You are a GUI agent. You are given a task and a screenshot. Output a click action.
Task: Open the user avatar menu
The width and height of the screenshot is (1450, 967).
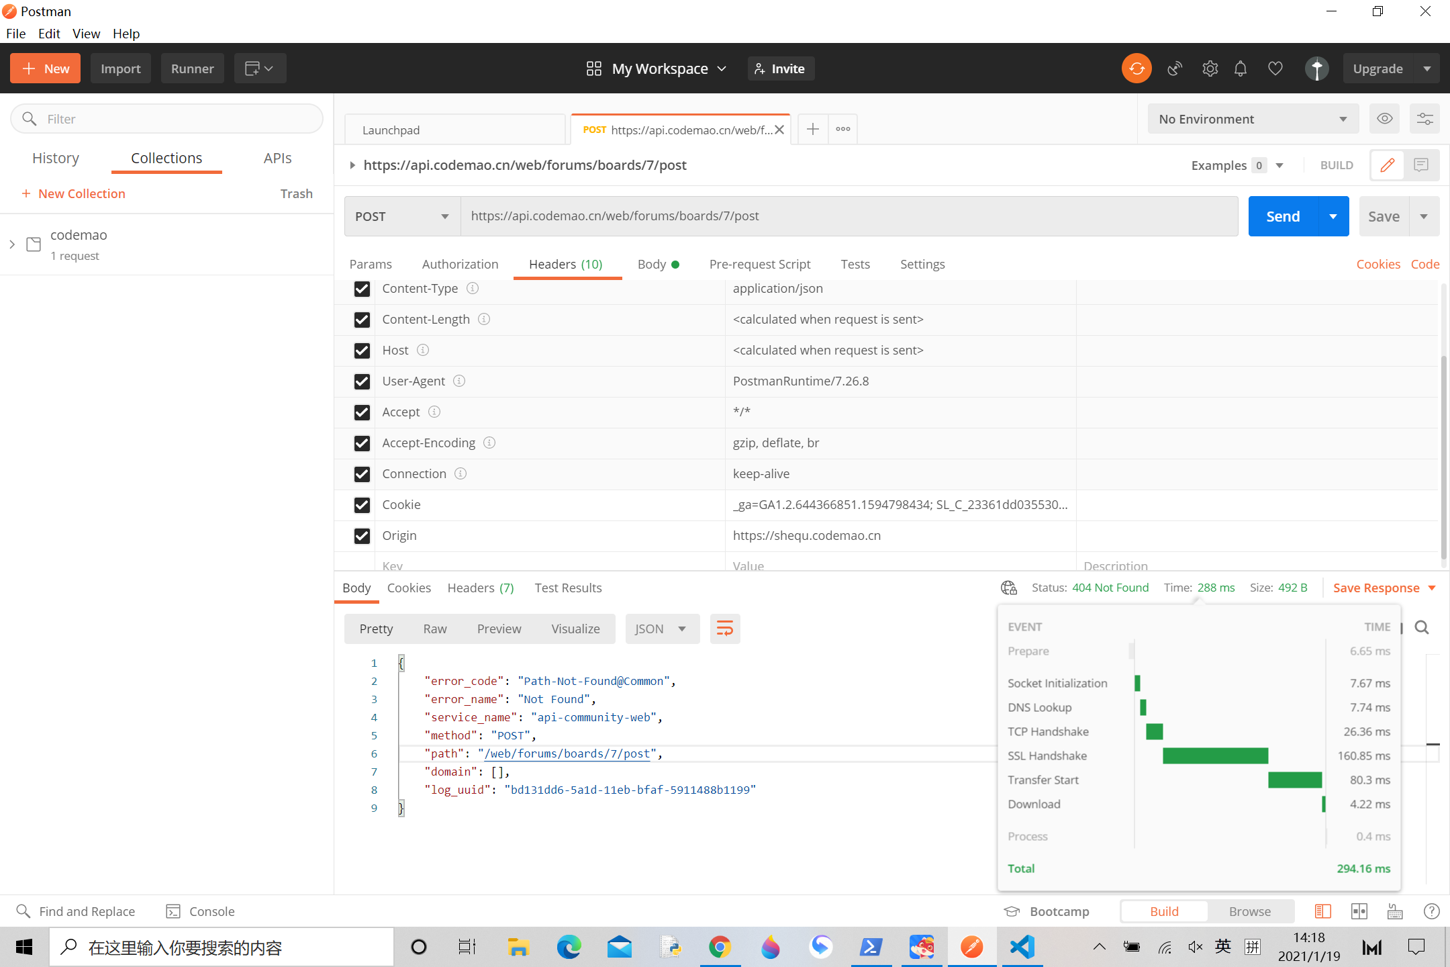(x=1316, y=68)
